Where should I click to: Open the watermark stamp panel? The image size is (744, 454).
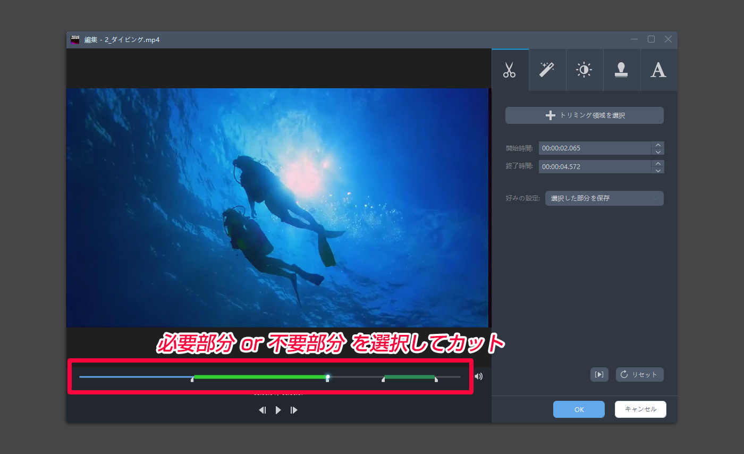(621, 70)
